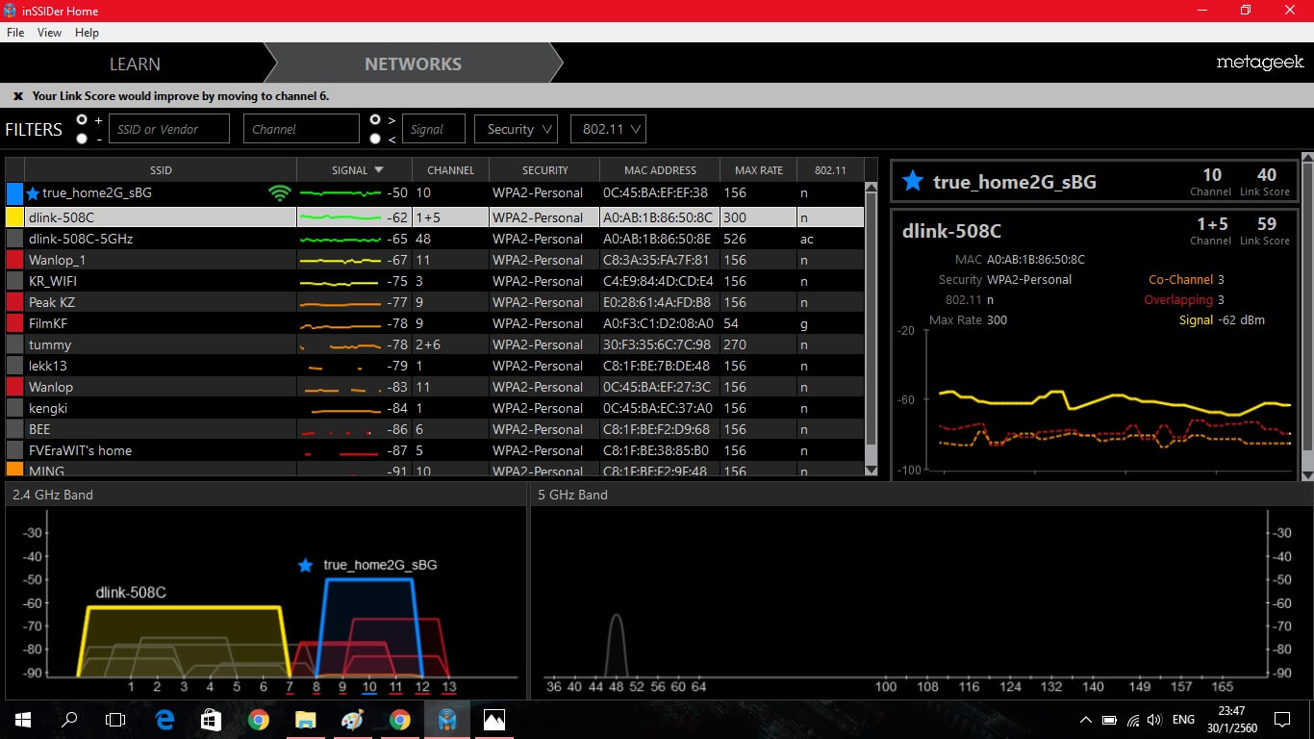This screenshot has width=1314, height=739.
Task: Select the greater-than signal radio button
Action: (375, 119)
